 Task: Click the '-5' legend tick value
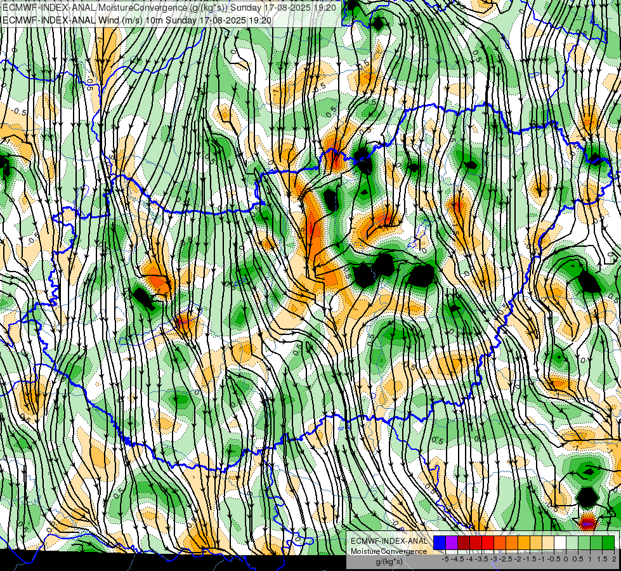tap(445, 559)
